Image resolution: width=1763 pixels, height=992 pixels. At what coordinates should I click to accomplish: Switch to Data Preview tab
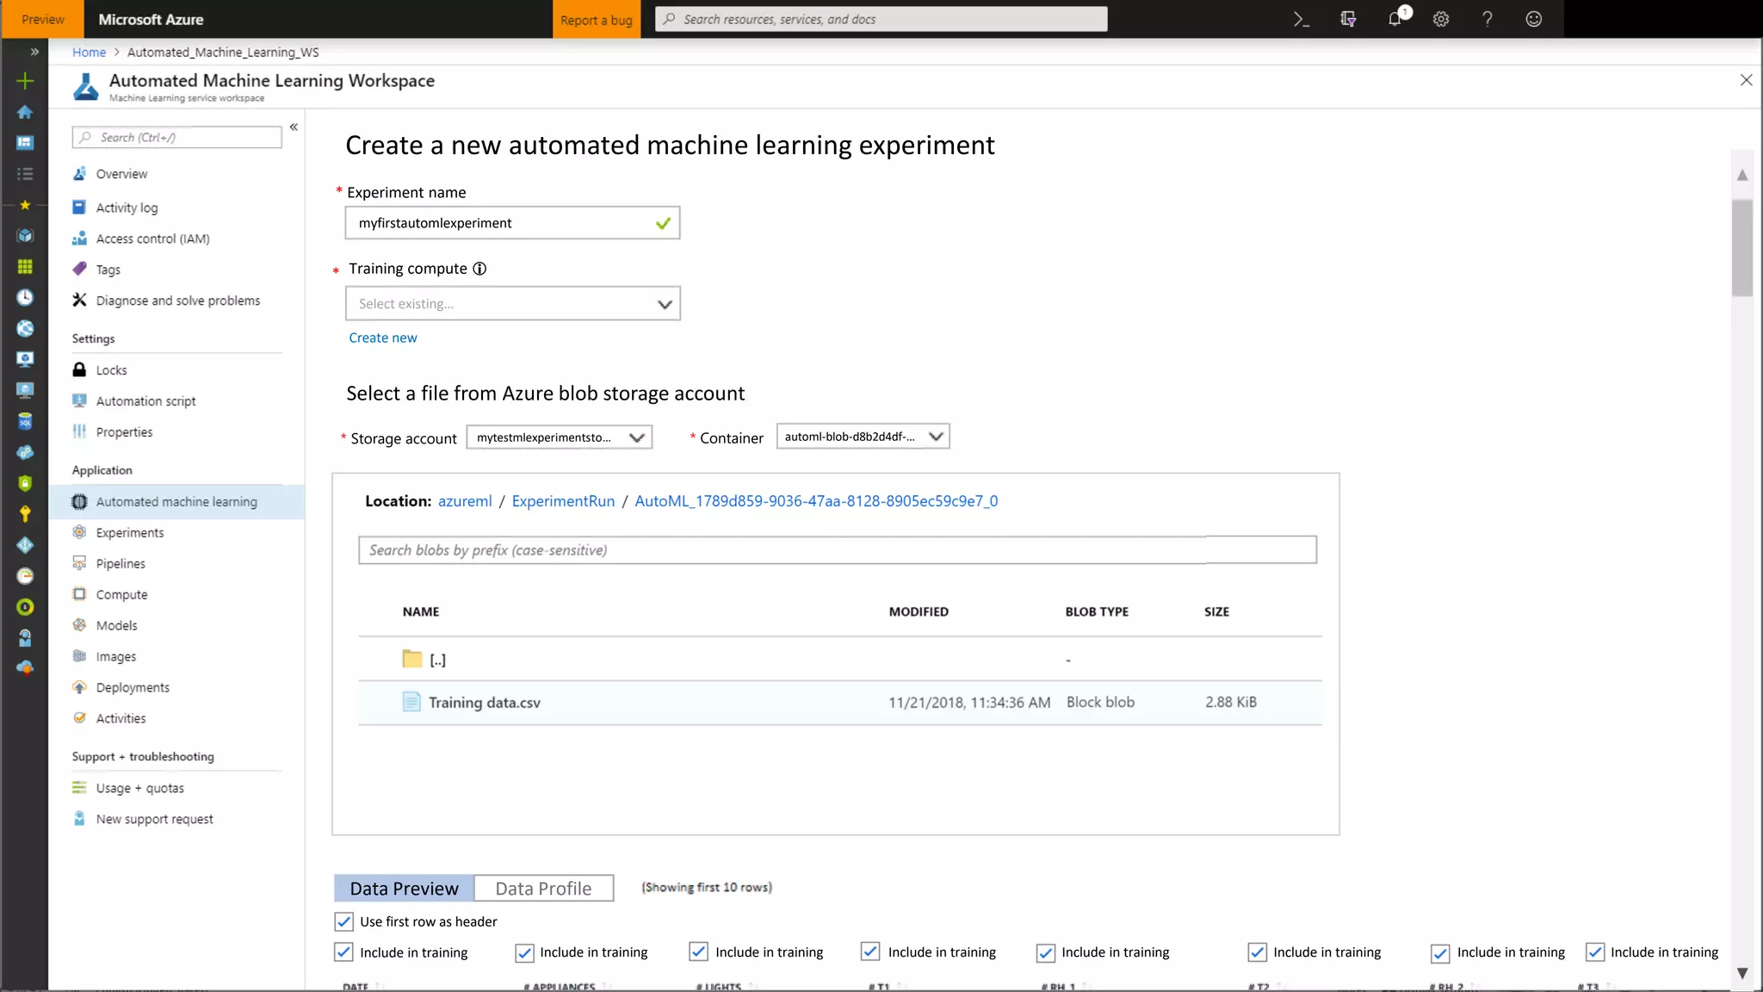pos(404,888)
